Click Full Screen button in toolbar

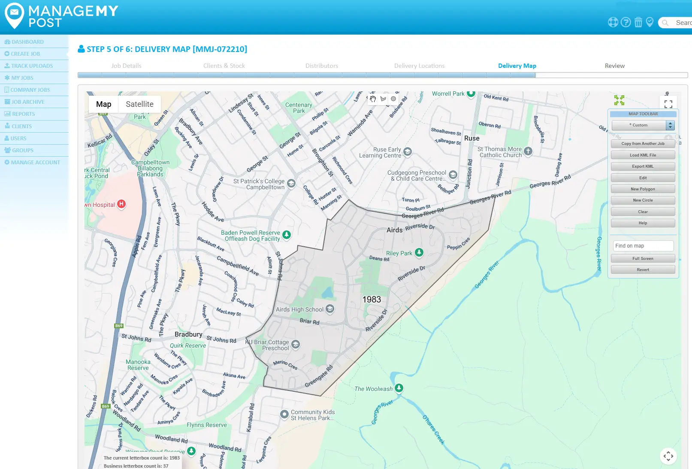click(x=643, y=259)
